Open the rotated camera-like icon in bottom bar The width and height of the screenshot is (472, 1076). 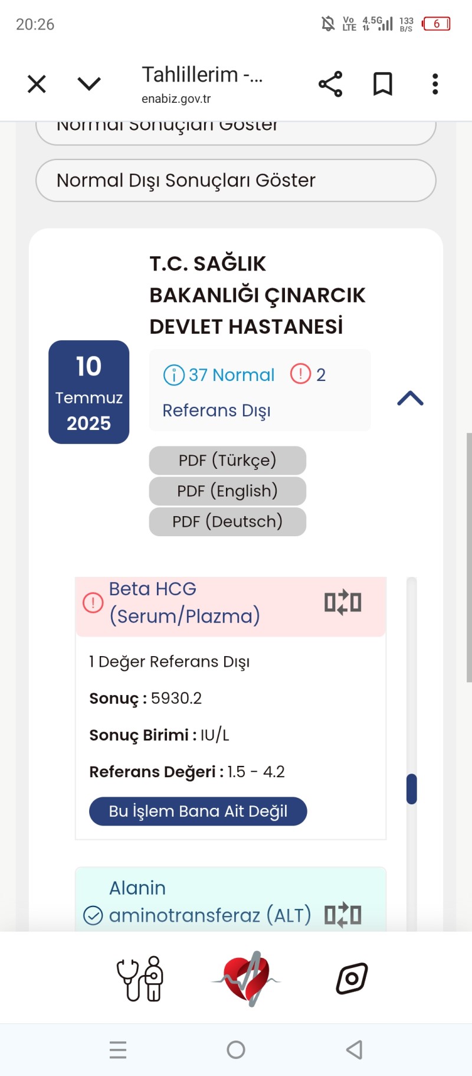pos(352,979)
